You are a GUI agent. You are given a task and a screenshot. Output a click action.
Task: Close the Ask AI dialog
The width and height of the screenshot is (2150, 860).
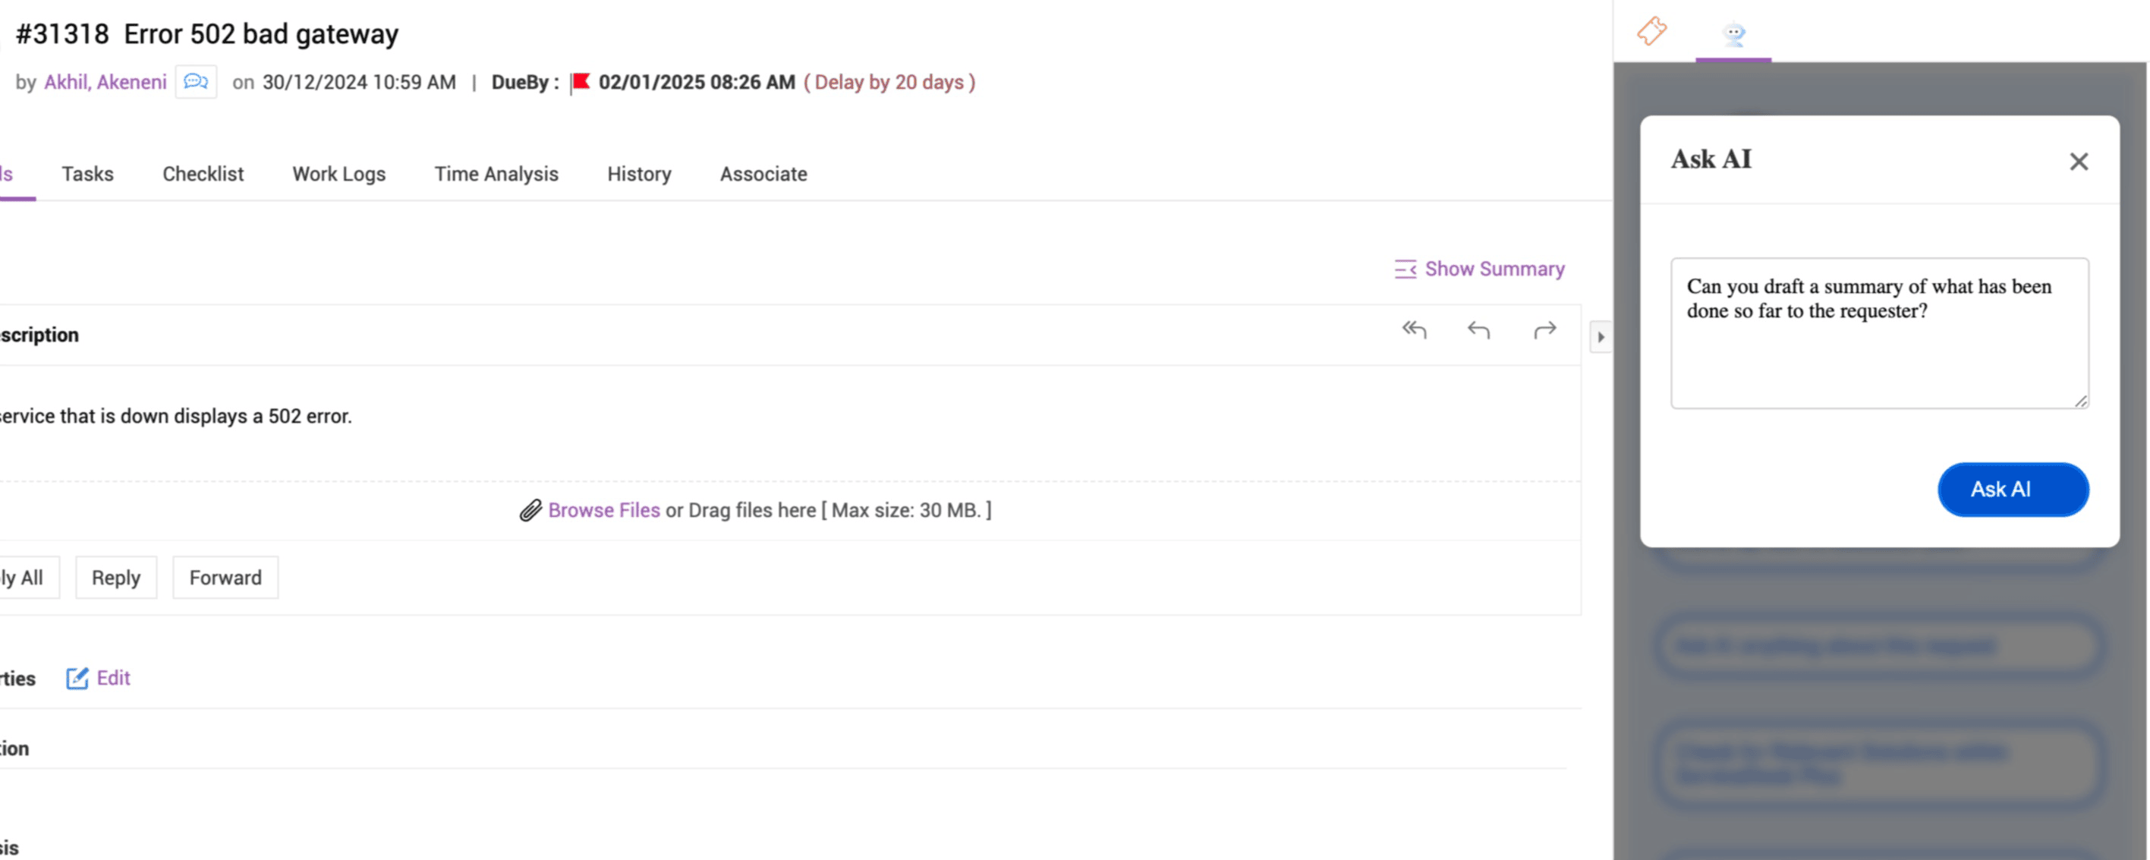point(2078,161)
